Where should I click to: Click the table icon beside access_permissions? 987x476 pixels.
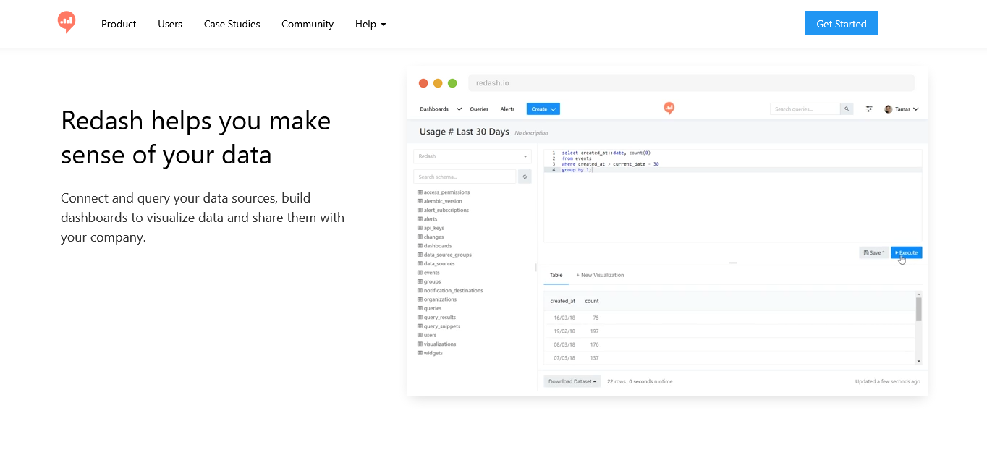pos(420,192)
